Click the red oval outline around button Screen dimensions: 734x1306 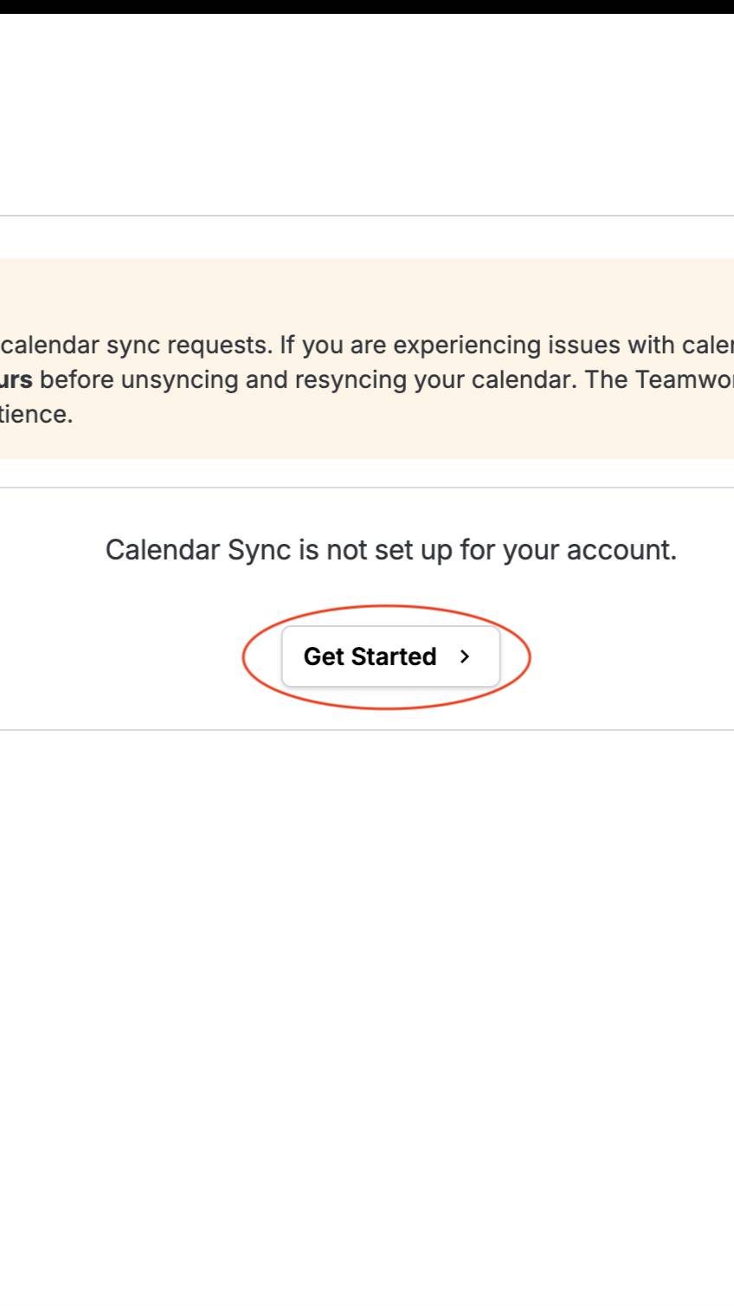[243, 656]
